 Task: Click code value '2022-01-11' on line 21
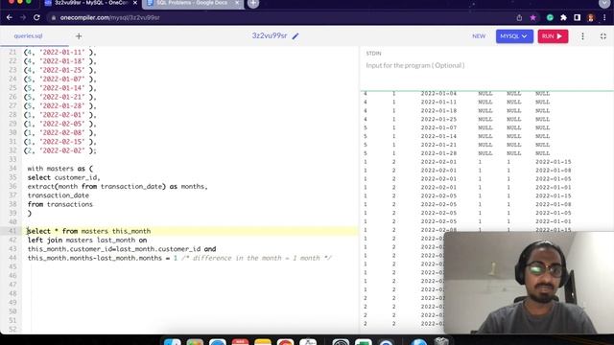[62, 52]
